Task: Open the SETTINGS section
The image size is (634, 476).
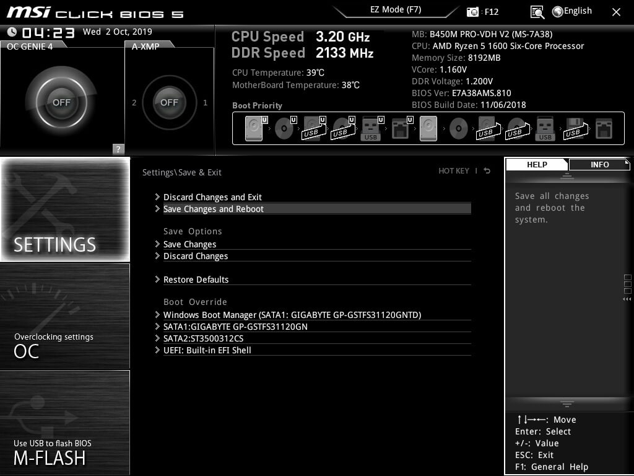Action: 65,209
